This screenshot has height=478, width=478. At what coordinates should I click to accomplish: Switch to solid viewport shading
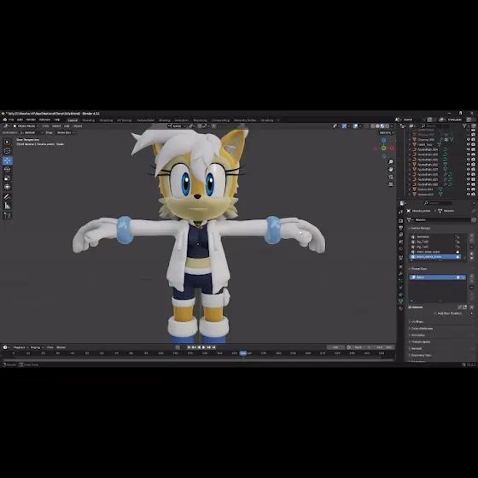pos(377,126)
